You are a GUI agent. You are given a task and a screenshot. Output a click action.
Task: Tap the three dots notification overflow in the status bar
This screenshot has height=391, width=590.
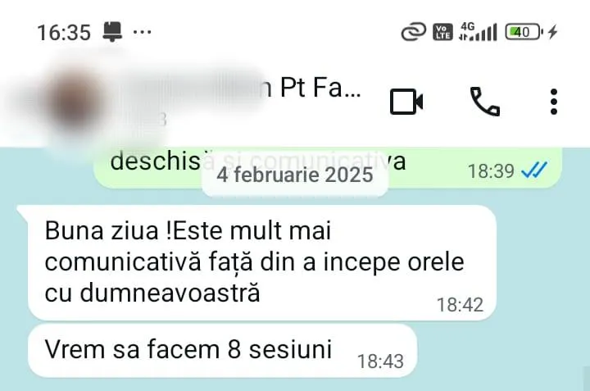(x=143, y=32)
